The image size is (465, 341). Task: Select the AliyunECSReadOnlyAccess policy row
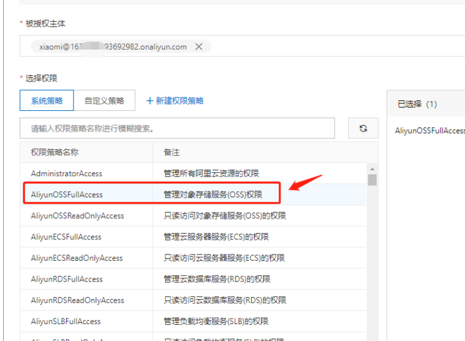(x=193, y=258)
